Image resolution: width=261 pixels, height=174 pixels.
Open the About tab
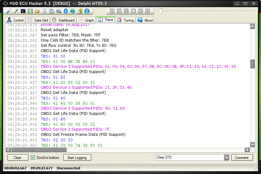coord(145,20)
